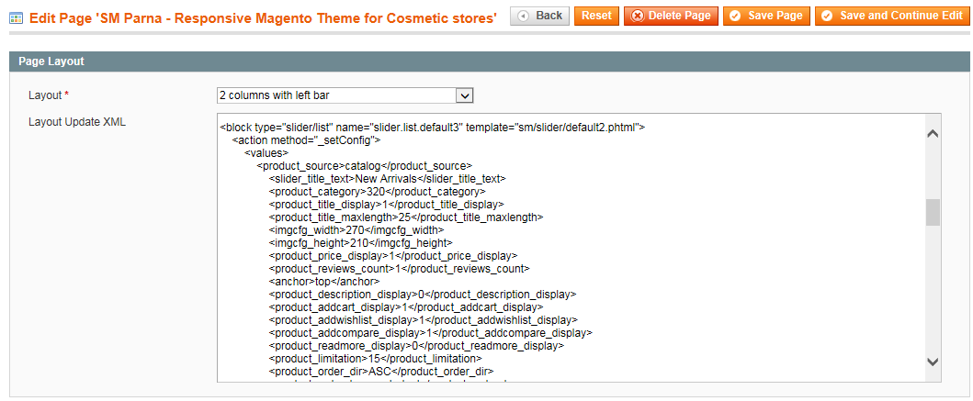
Task: Click the slider_title_text New Arrivals line
Action: pos(388,179)
